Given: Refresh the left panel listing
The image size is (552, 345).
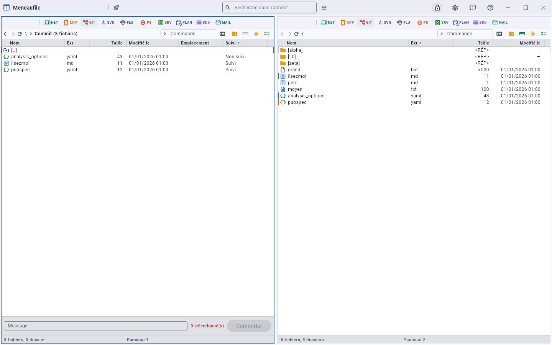Looking at the screenshot, I should tap(20, 34).
